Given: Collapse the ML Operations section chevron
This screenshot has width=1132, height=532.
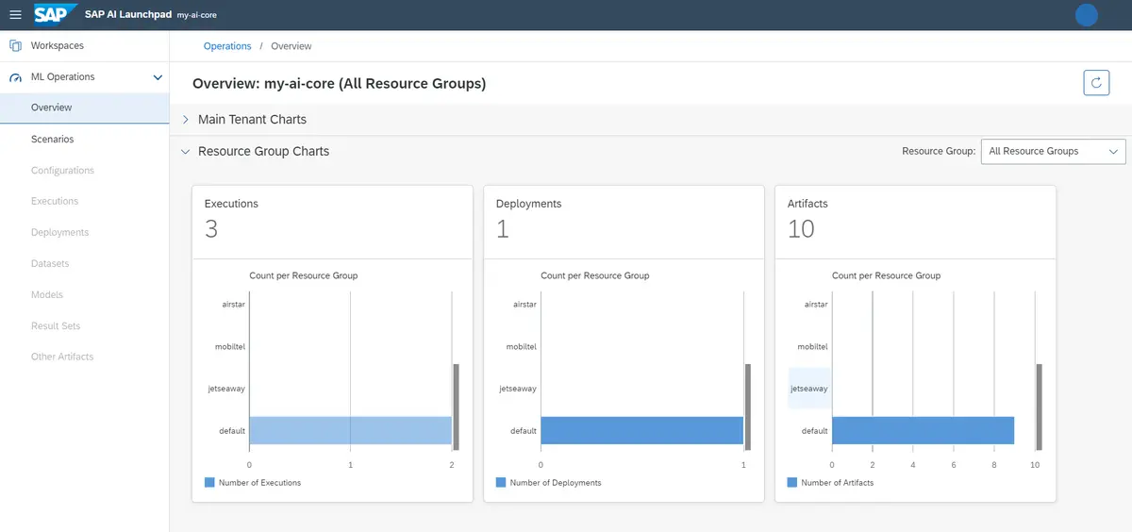Looking at the screenshot, I should tap(158, 77).
